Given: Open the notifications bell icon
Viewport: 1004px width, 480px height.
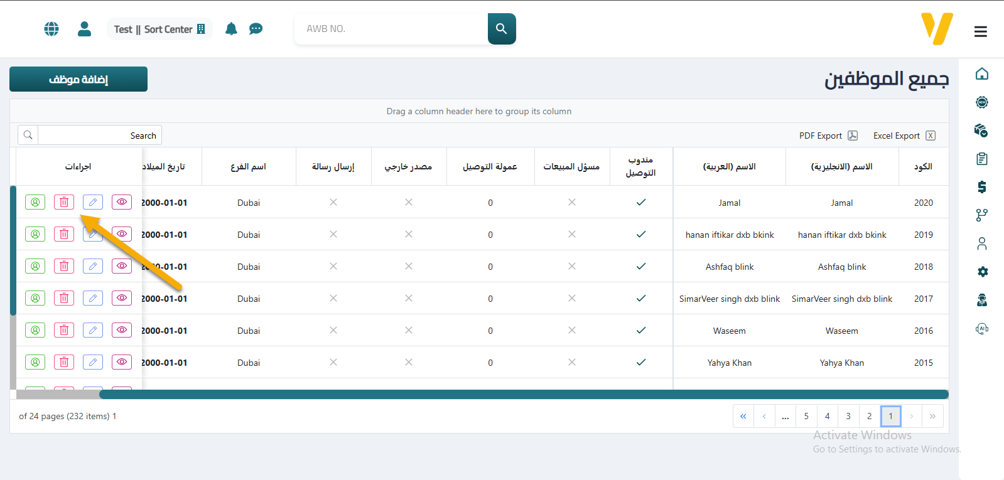Looking at the screenshot, I should click(x=231, y=29).
